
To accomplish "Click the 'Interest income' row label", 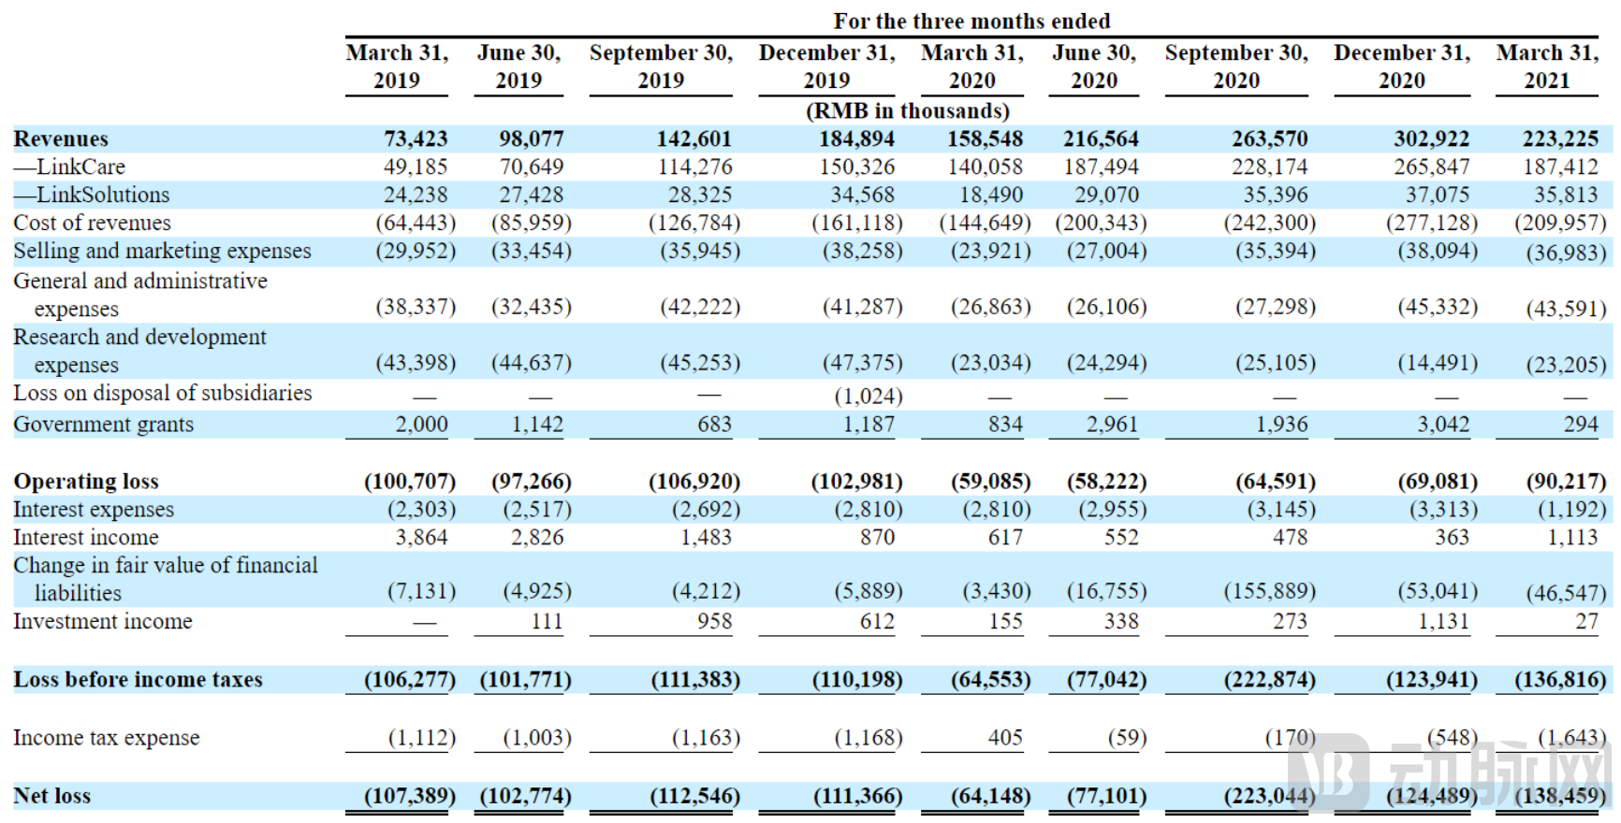I will 86,538.
